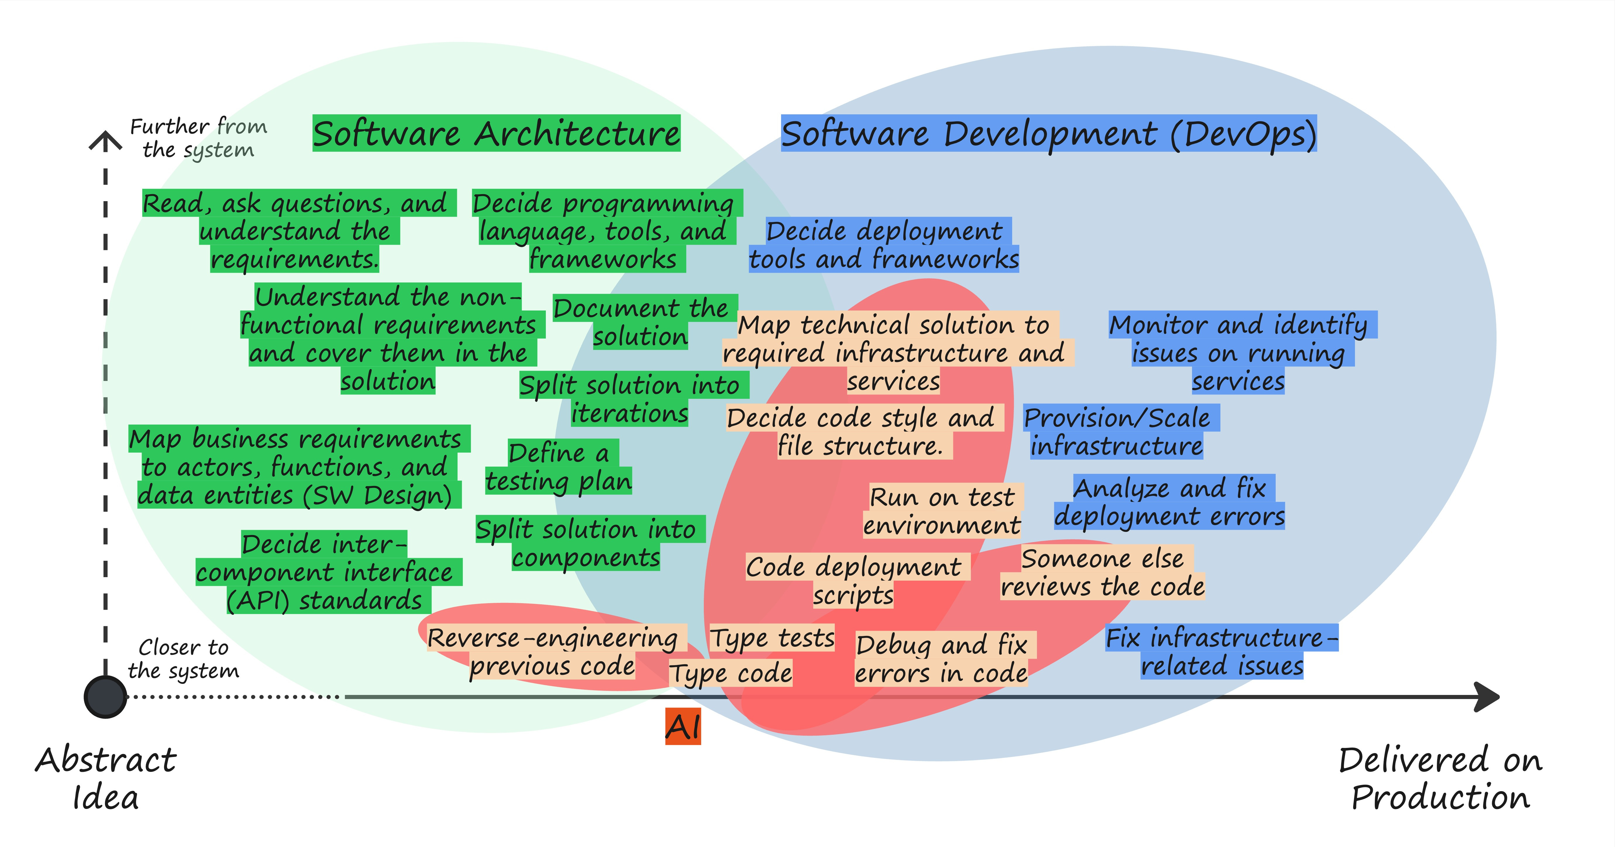Select the Software Development (DevOps) title
This screenshot has height=847, width=1615.
pyautogui.click(x=1048, y=133)
